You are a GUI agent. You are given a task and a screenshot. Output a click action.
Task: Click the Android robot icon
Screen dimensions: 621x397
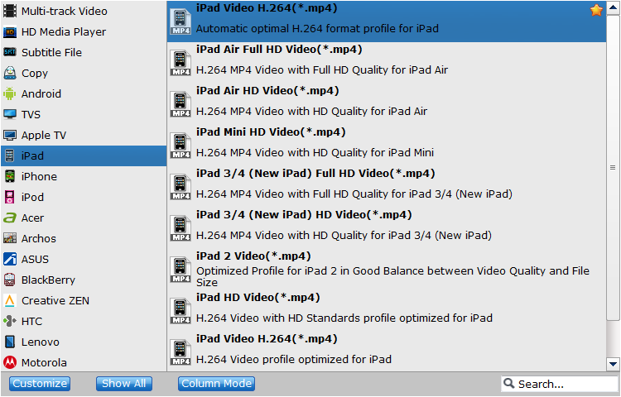tap(10, 93)
